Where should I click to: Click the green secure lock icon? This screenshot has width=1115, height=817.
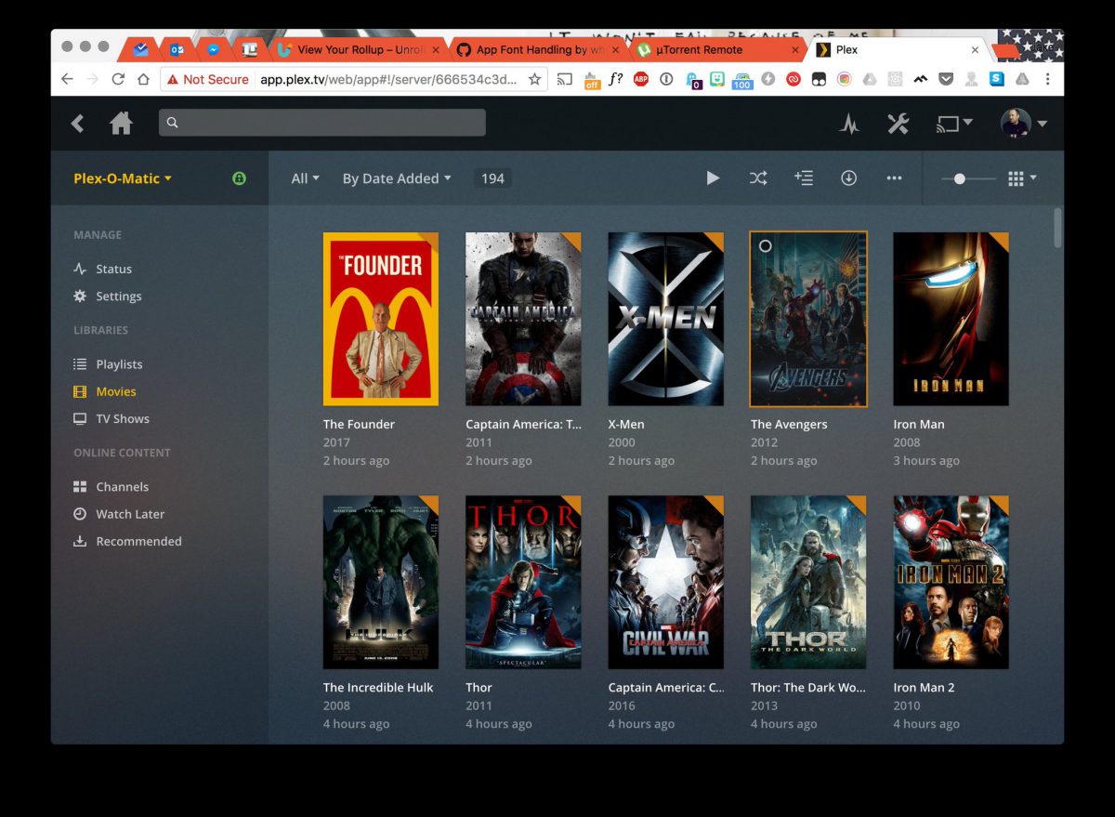(x=239, y=178)
